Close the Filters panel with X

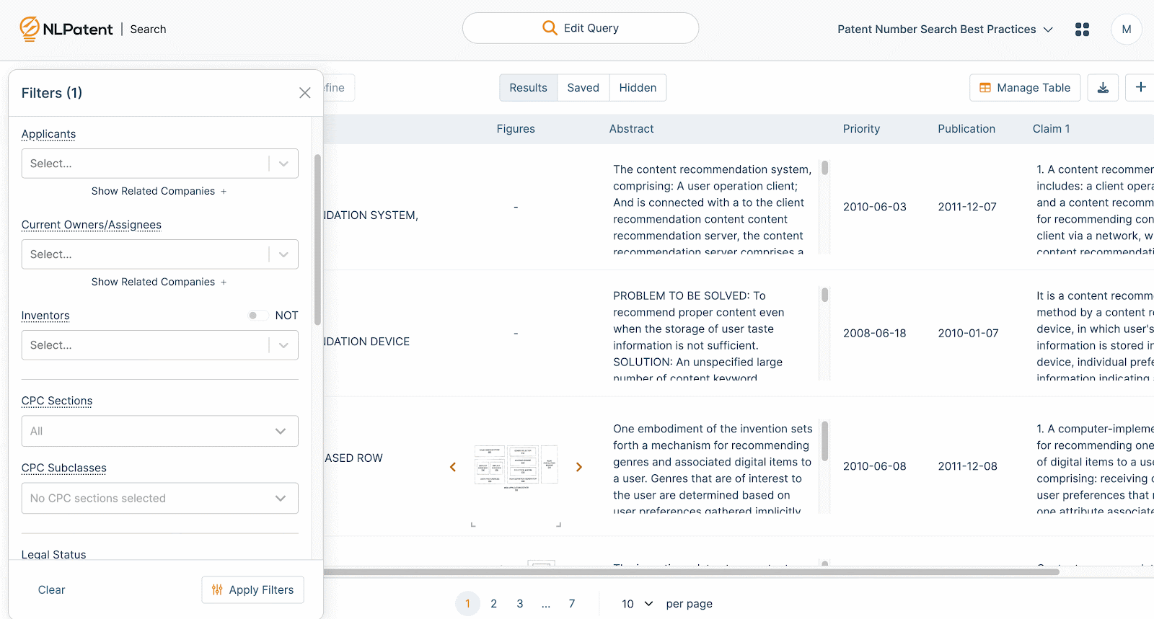(x=305, y=93)
